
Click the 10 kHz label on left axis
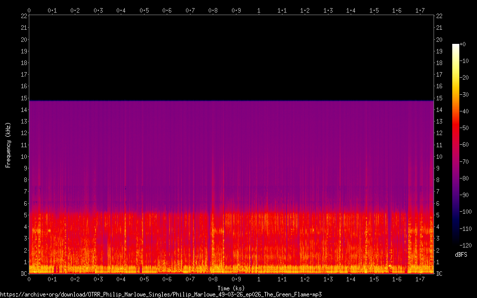pyautogui.click(x=23, y=156)
